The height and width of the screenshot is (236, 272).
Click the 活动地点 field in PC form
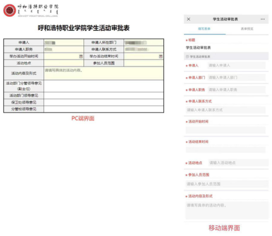pyautogui.click(x=64, y=63)
